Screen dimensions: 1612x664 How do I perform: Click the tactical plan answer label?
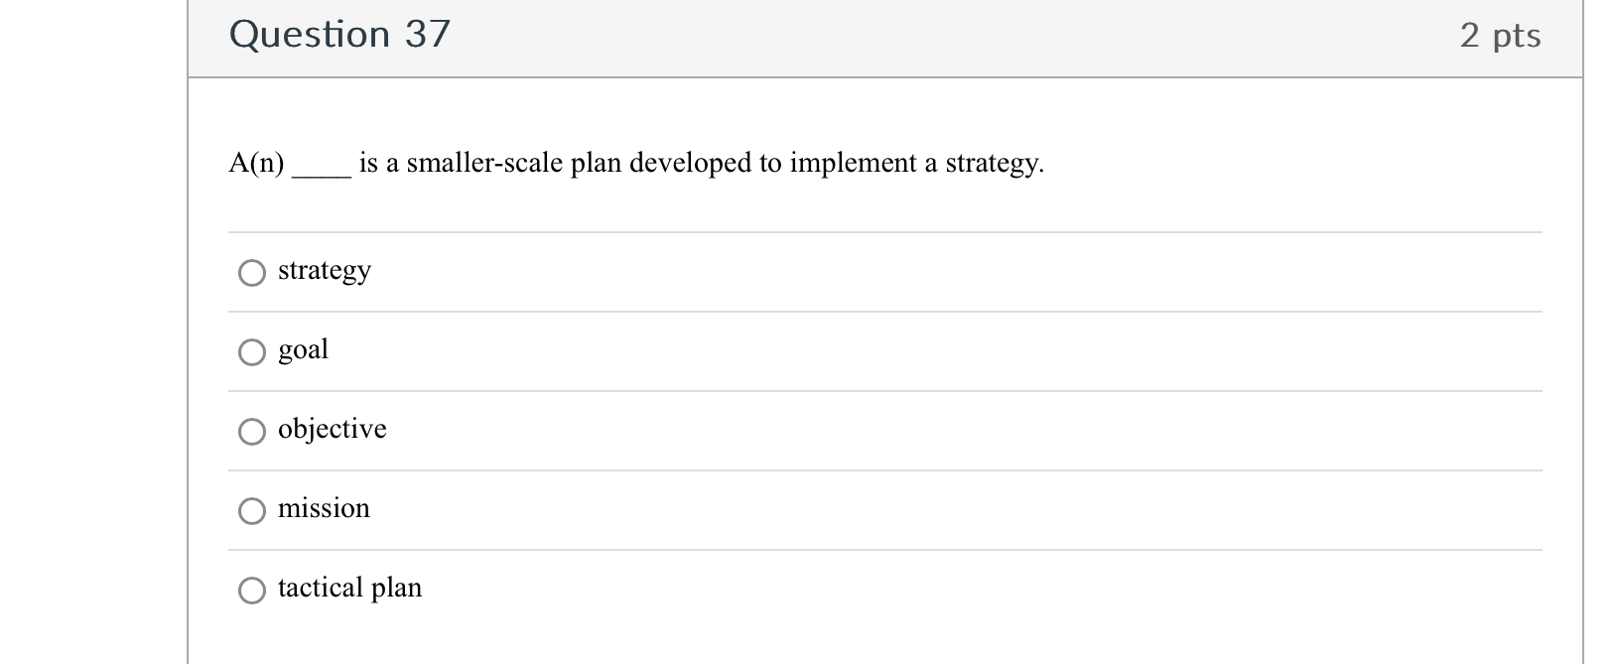point(349,587)
